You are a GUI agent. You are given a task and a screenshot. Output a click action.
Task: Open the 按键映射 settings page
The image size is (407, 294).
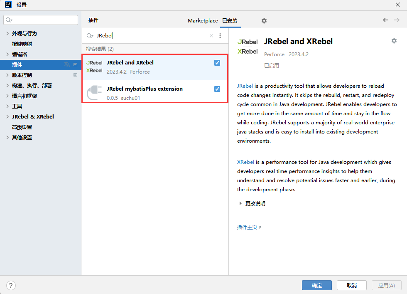tap(22, 44)
